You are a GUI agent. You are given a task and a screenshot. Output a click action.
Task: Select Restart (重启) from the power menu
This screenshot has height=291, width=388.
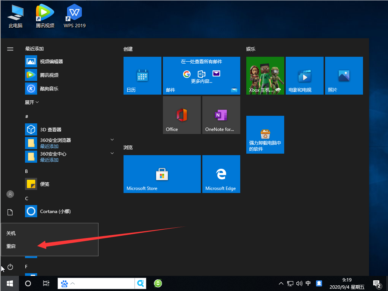pos(11,246)
